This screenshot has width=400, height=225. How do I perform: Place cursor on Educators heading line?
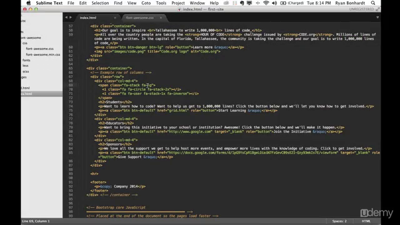point(116,123)
